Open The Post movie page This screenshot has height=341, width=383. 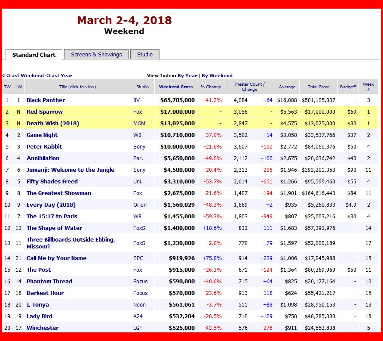39,270
